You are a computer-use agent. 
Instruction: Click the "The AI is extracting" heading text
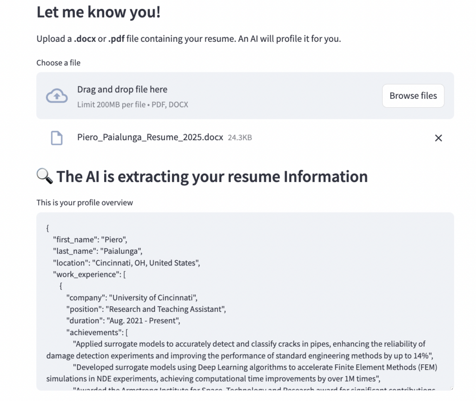(212, 176)
